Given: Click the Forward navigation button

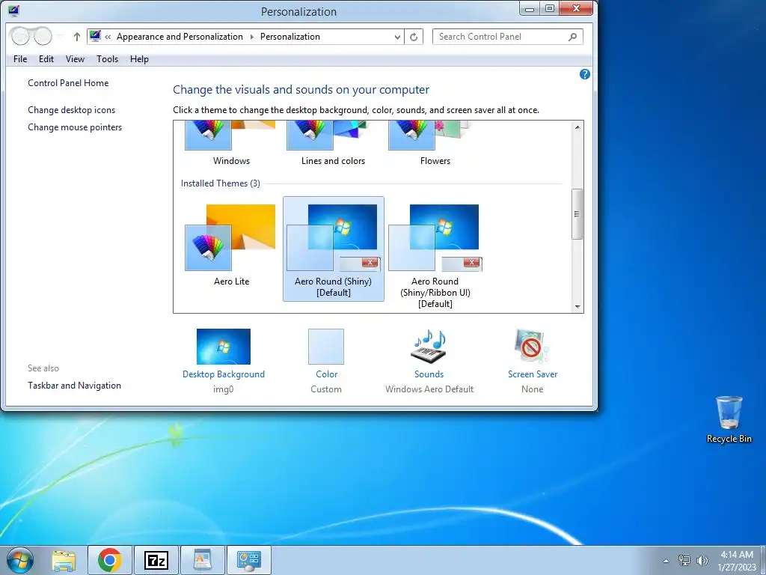Looking at the screenshot, I should (x=43, y=36).
